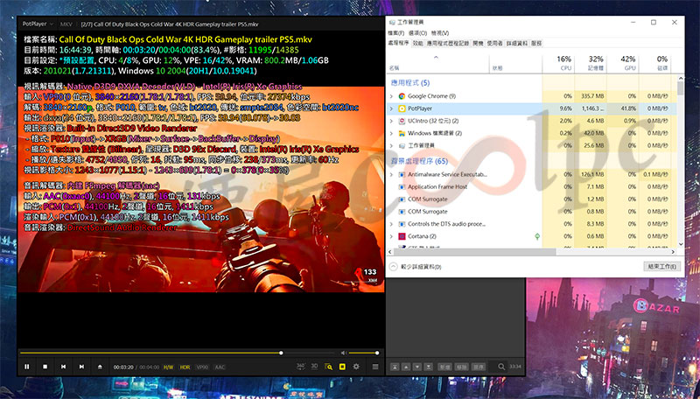Sort by the CPU 16% column header
The height and width of the screenshot is (399, 700).
pyautogui.click(x=558, y=63)
